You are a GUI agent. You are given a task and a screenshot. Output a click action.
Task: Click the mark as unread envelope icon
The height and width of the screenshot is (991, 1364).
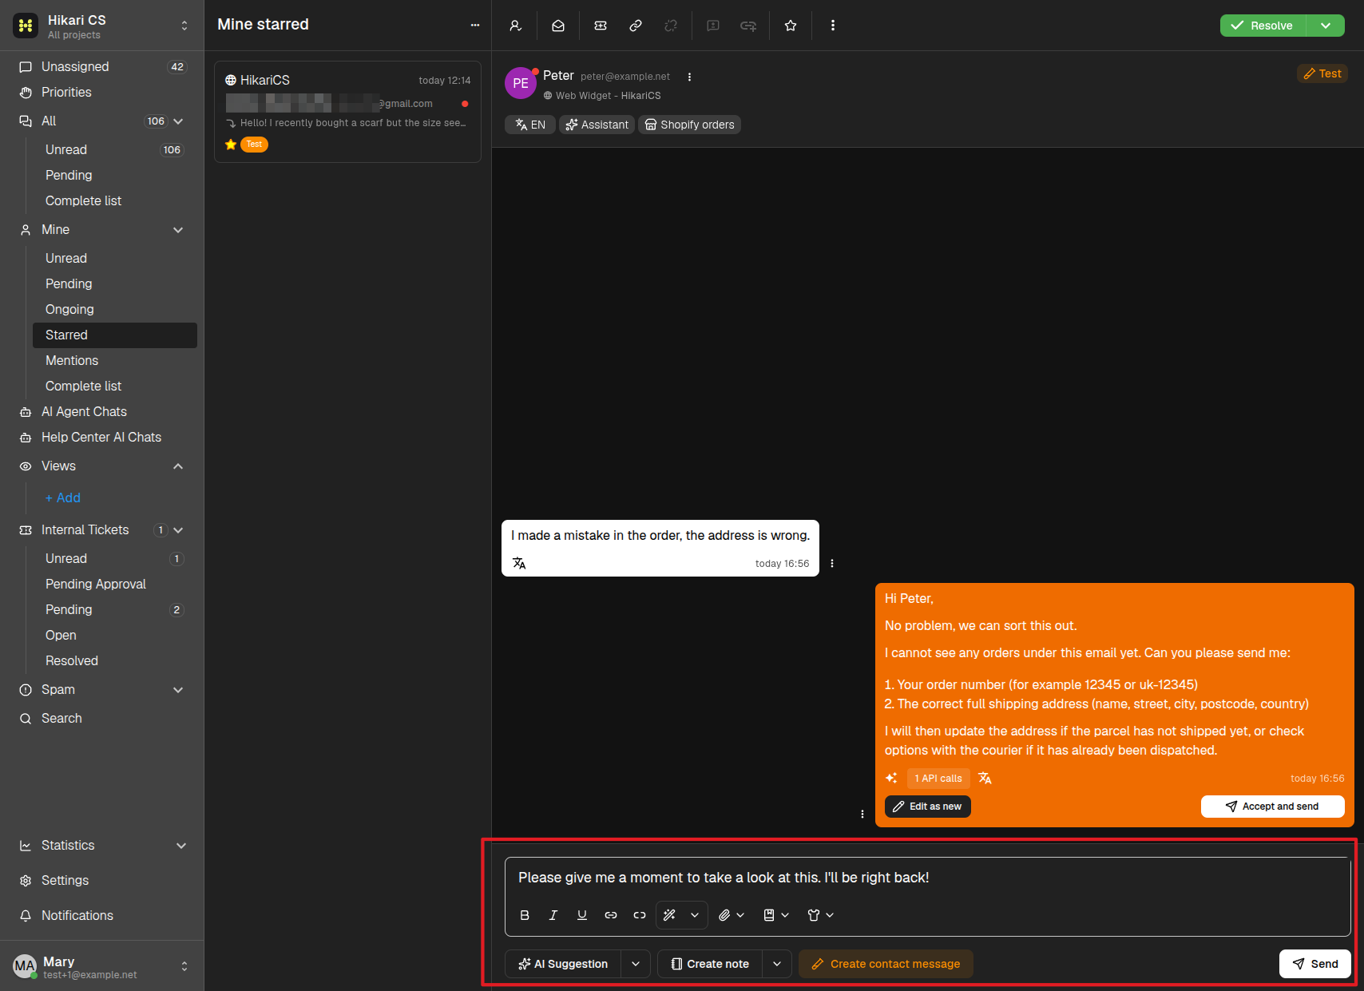coord(558,26)
